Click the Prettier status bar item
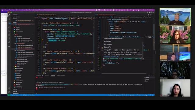Image resolution: width=195 pixels, height=110 pixels. [x=139, y=95]
